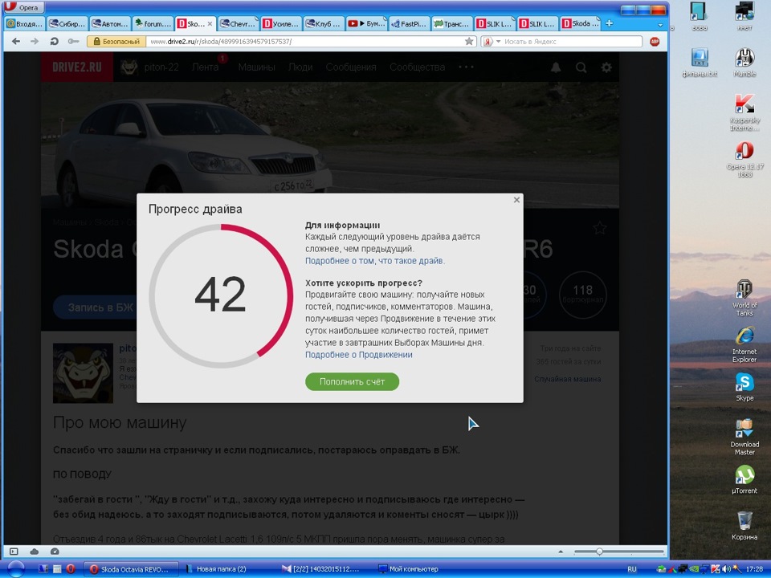Screen dimensions: 771x578
Task: Open site search magnifier icon
Action: (x=581, y=67)
